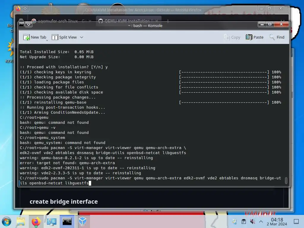Toggle muted volume tray icon
304x228 pixels.
coord(252,221)
